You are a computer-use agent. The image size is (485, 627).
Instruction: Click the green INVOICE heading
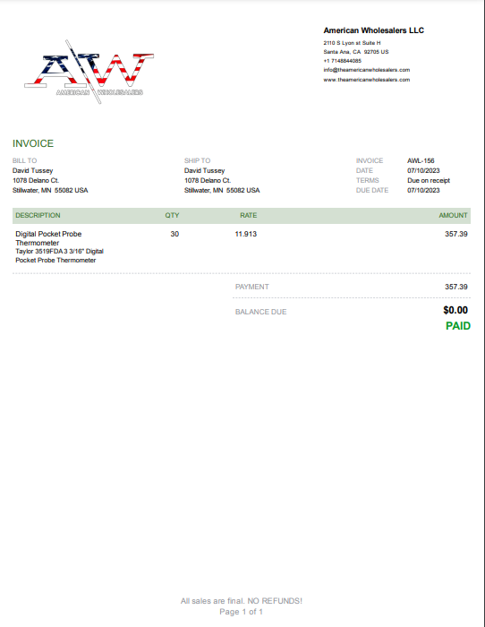33,143
